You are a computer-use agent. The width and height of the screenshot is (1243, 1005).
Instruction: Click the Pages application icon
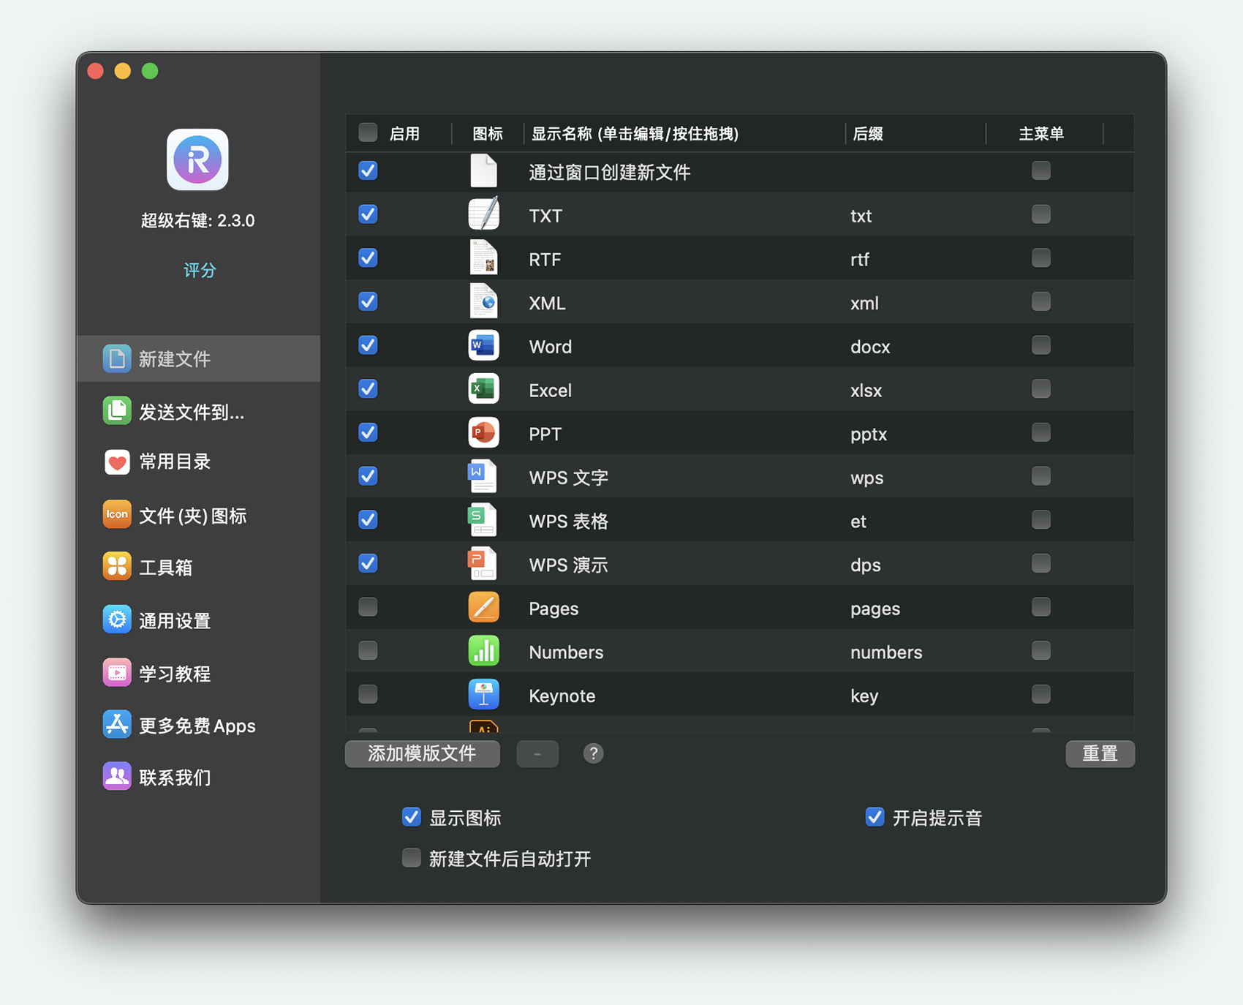[x=483, y=607]
